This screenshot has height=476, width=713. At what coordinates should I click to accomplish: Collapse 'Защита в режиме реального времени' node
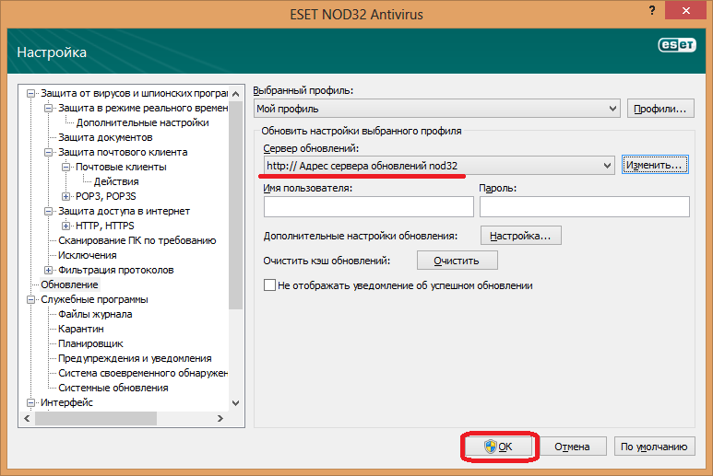tap(48, 108)
